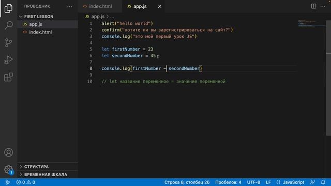Open the Manage gear menu
The height and width of the screenshot is (186, 331).
click(8, 169)
